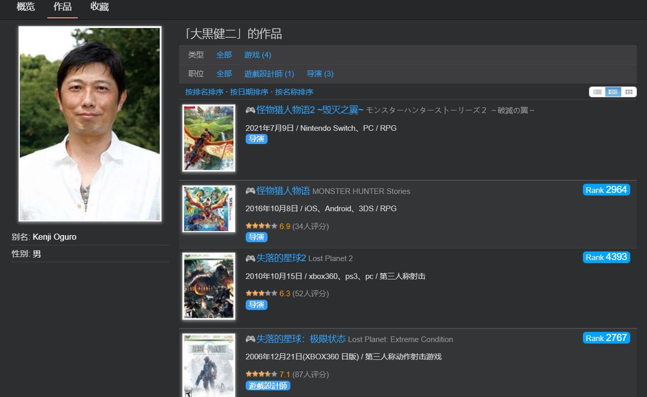647x397 pixels.
Task: Switch to grid view icon
Action: pyautogui.click(x=629, y=92)
